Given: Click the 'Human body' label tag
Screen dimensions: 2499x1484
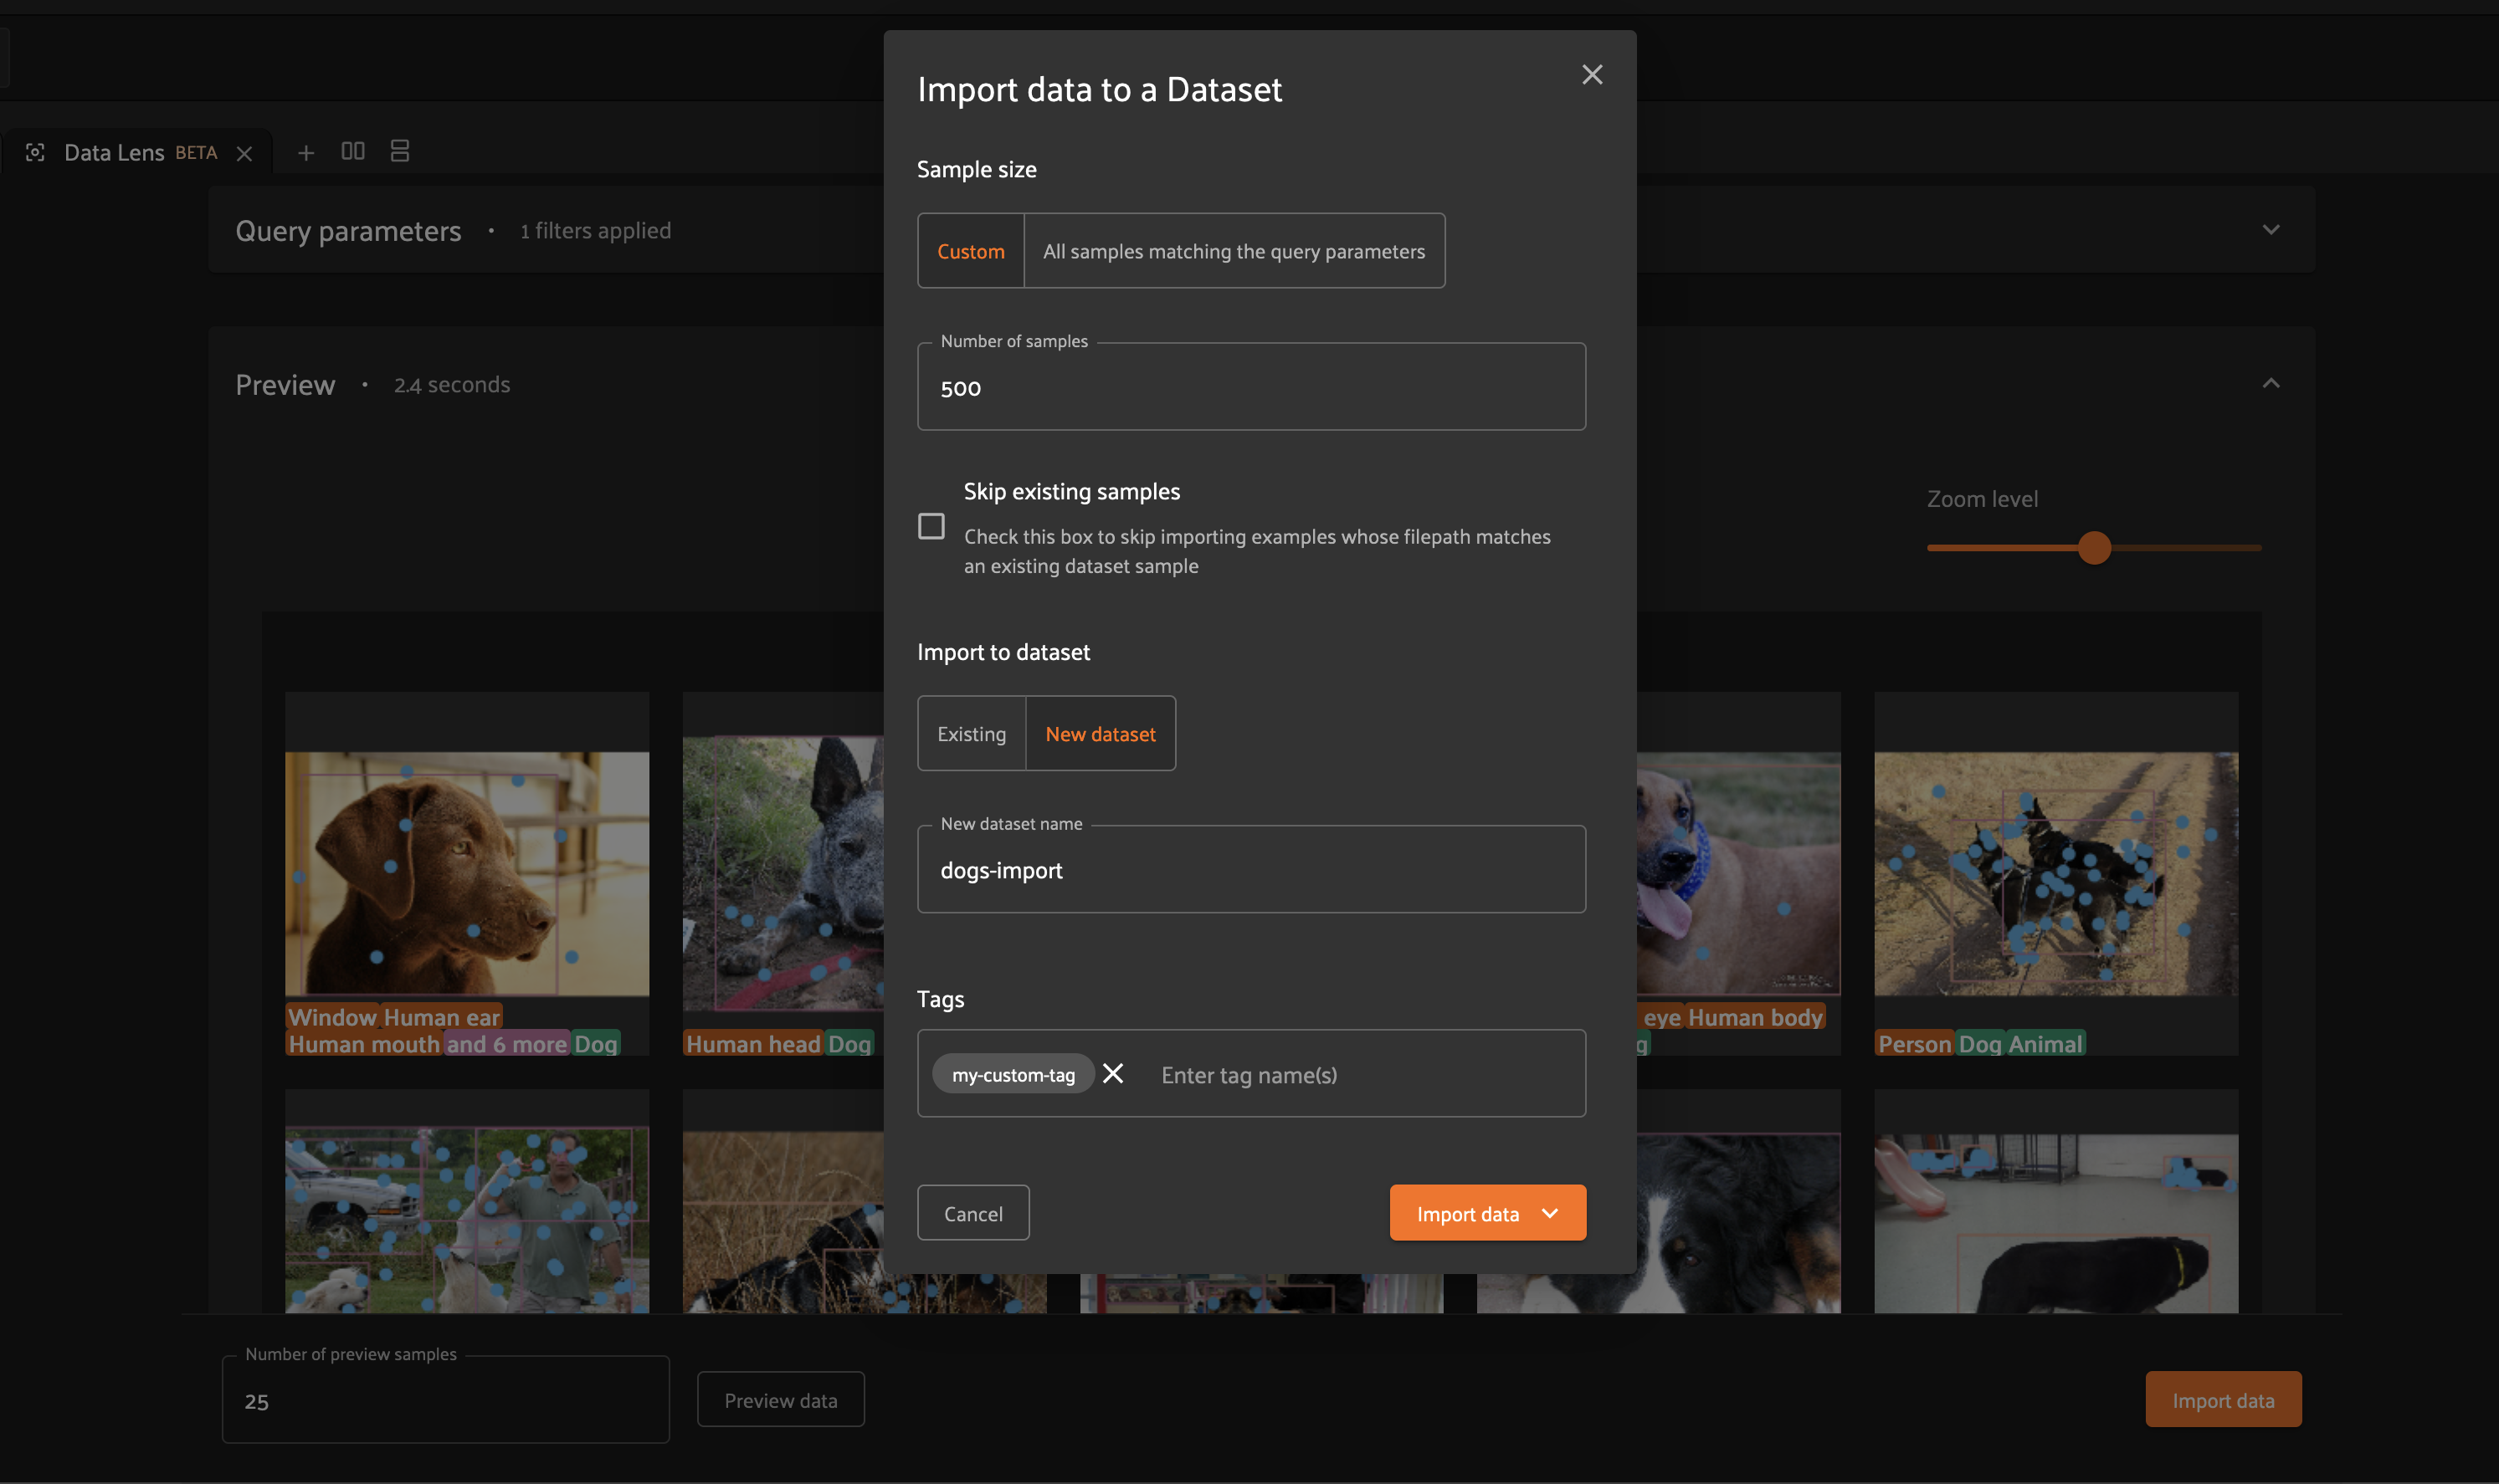Looking at the screenshot, I should click(x=1755, y=1017).
